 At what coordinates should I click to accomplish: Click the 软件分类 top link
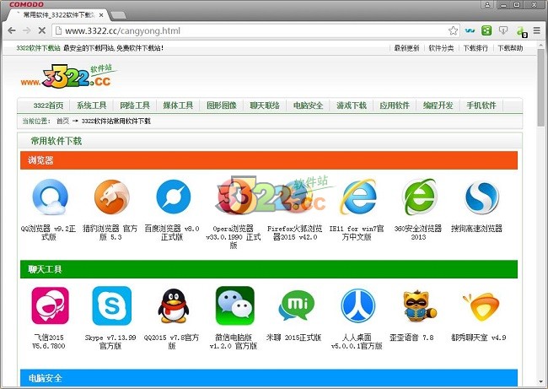[x=441, y=48]
